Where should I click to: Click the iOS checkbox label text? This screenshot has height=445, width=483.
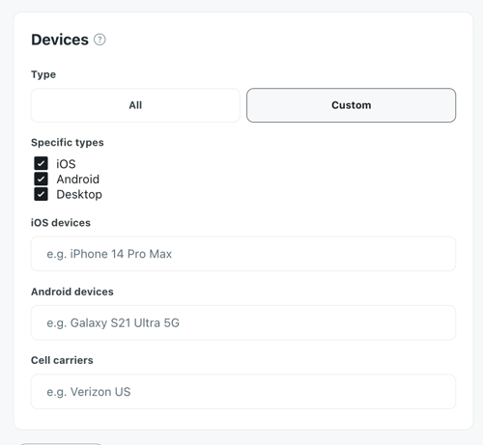click(66, 164)
